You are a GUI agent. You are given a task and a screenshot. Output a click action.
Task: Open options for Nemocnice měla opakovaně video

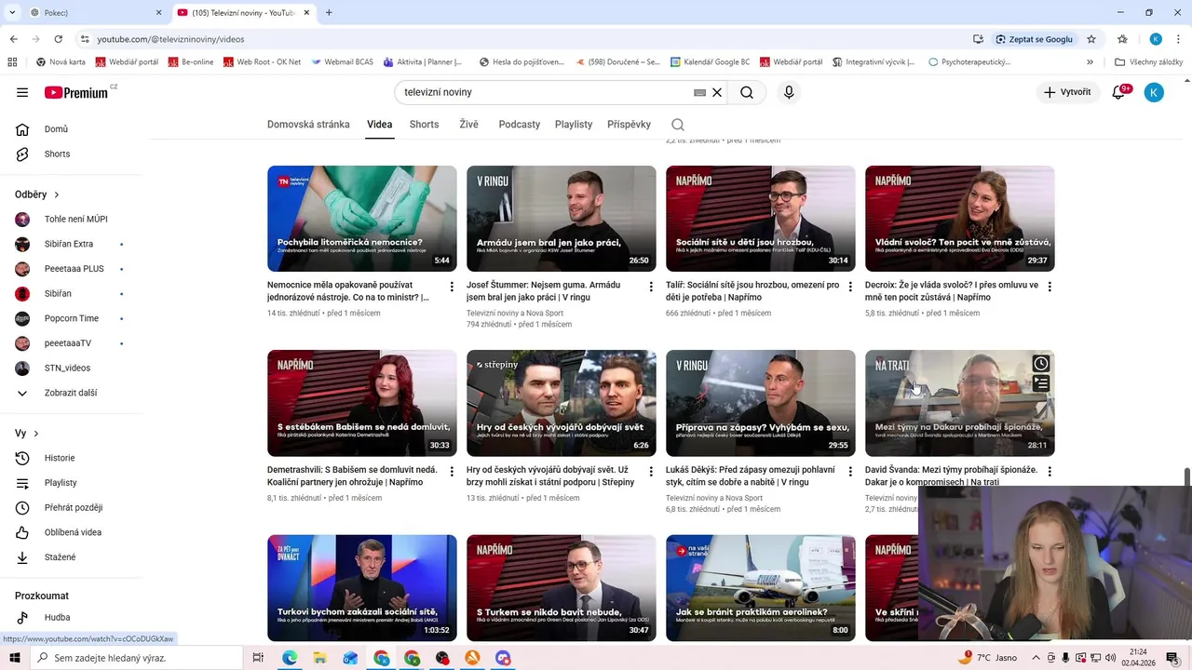452,287
